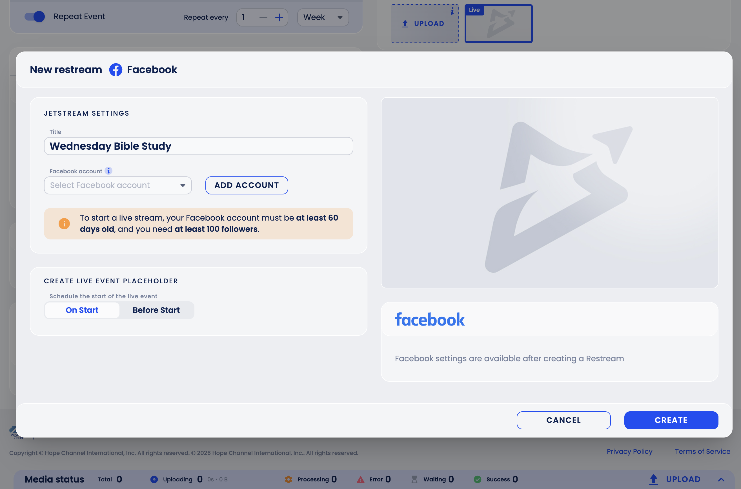Click the UPLOAD dashed thumbnail box

(425, 24)
